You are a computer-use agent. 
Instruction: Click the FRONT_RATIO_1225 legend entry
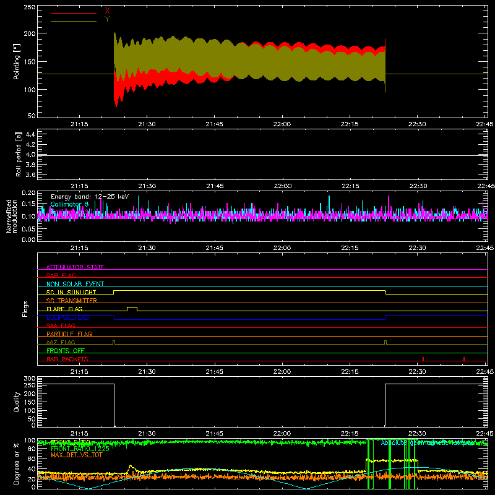pyautogui.click(x=80, y=449)
